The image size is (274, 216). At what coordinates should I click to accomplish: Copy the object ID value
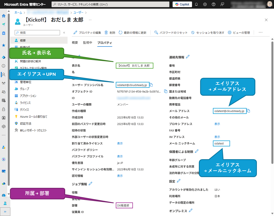(166, 91)
